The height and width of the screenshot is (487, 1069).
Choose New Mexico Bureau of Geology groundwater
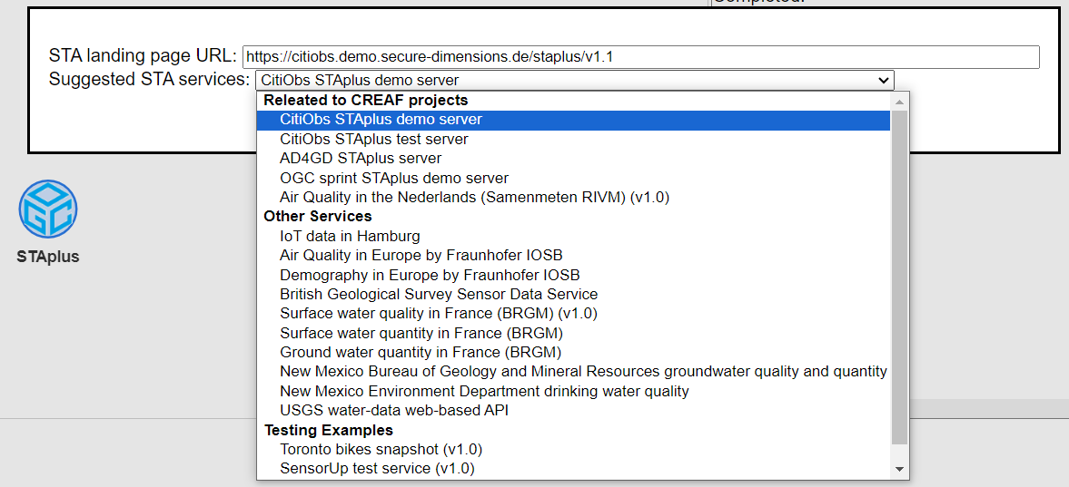pyautogui.click(x=573, y=372)
